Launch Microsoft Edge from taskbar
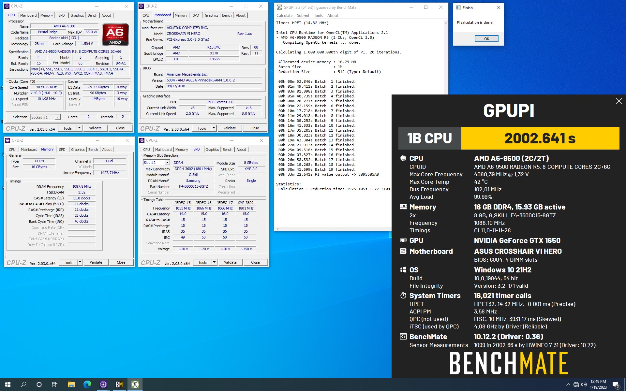 click(87, 384)
